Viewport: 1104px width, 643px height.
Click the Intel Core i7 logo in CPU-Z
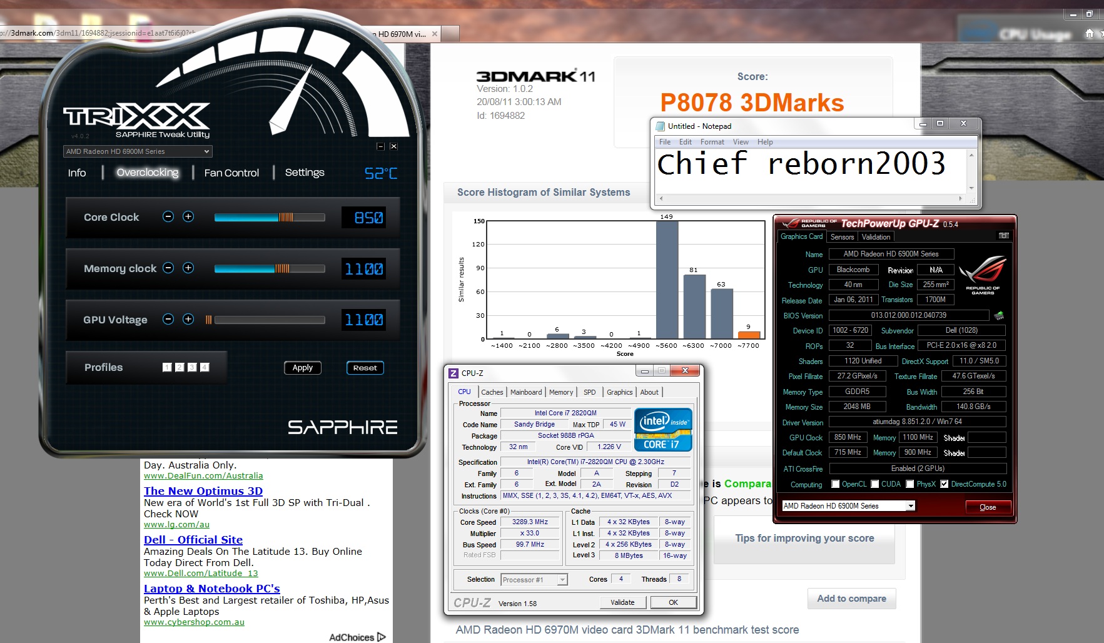pyautogui.click(x=663, y=429)
